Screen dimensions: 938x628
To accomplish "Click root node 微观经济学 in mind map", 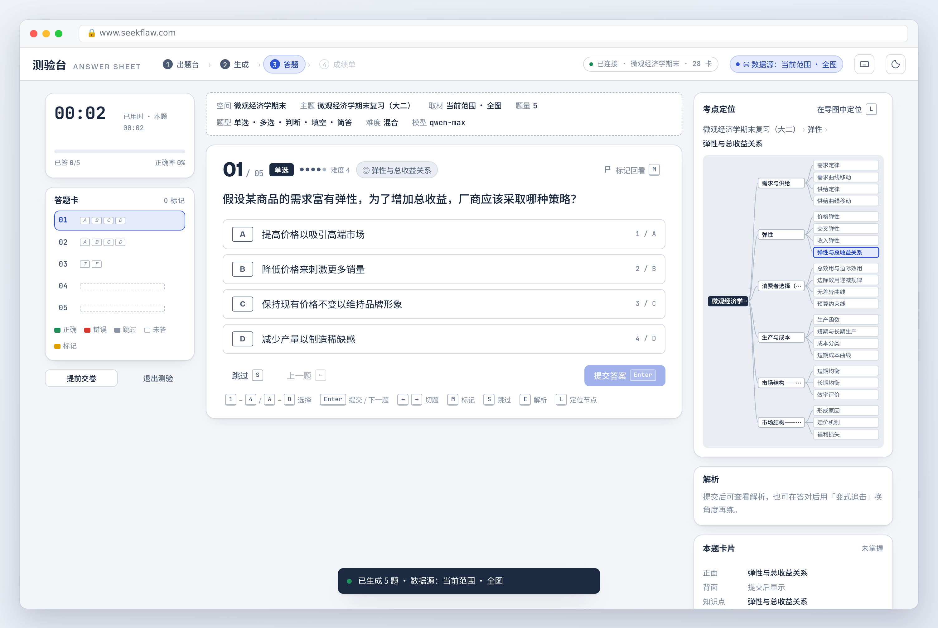I will (728, 301).
